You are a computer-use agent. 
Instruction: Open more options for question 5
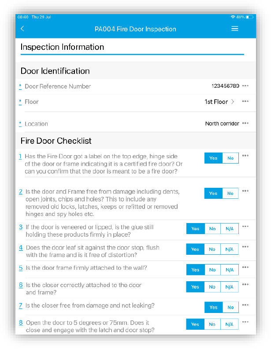(245, 267)
